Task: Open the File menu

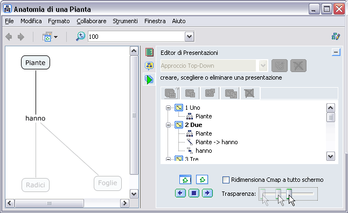Action: coord(9,21)
